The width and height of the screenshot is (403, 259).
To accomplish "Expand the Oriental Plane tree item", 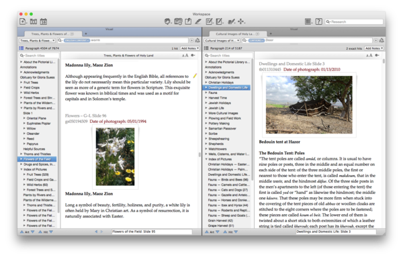I will pos(24,118).
